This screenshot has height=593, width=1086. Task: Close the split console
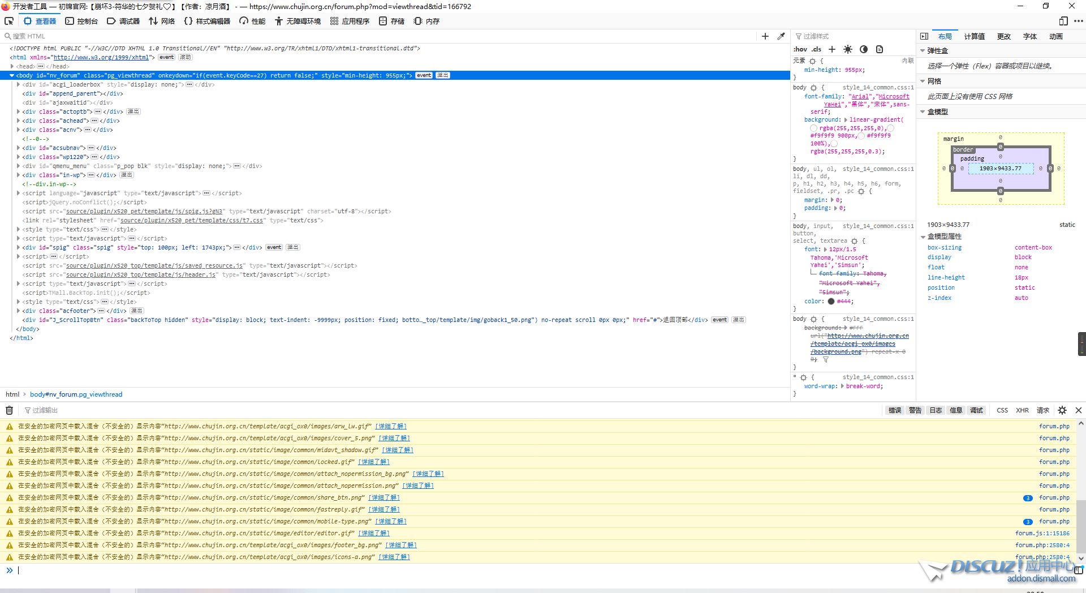(1079, 410)
